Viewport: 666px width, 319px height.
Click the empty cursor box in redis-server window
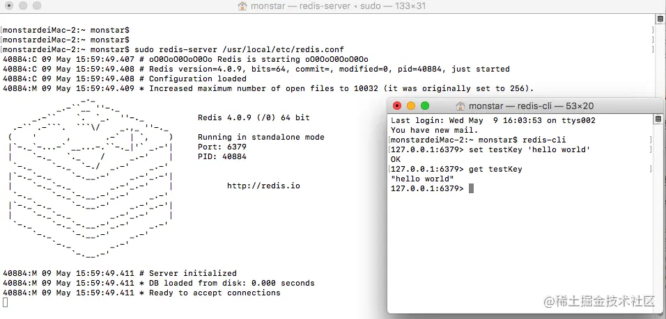pyautogui.click(x=5, y=302)
